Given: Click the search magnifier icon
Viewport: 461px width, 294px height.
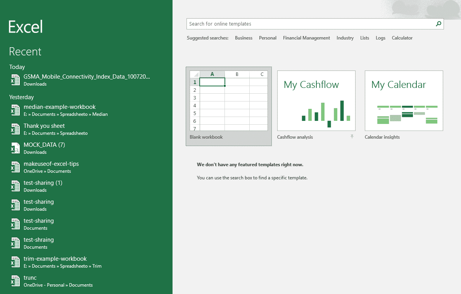Looking at the screenshot, I should coord(439,24).
